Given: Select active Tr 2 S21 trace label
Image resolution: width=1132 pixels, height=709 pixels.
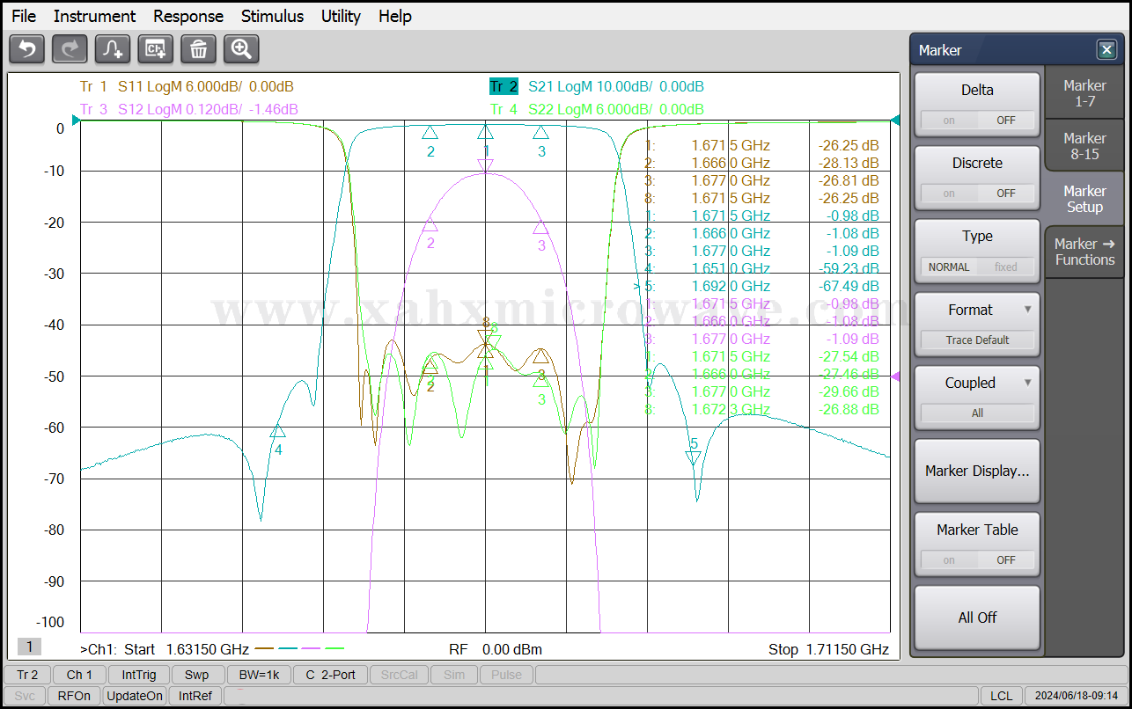Looking at the screenshot, I should click(597, 86).
